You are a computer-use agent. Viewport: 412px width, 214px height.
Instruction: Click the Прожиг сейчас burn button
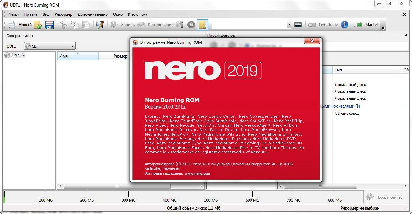pos(386,197)
